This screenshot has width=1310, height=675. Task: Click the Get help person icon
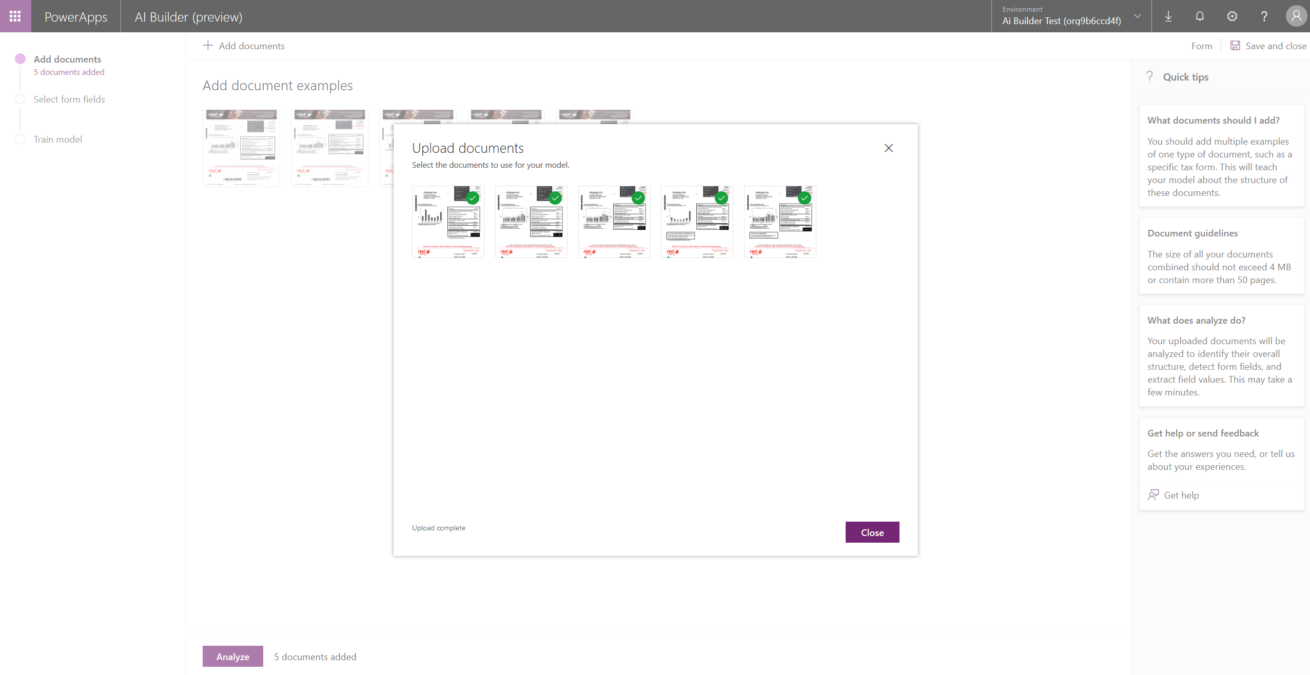pos(1153,495)
